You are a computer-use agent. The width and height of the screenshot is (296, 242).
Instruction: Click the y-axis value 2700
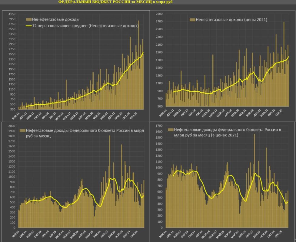click(x=159, y=22)
